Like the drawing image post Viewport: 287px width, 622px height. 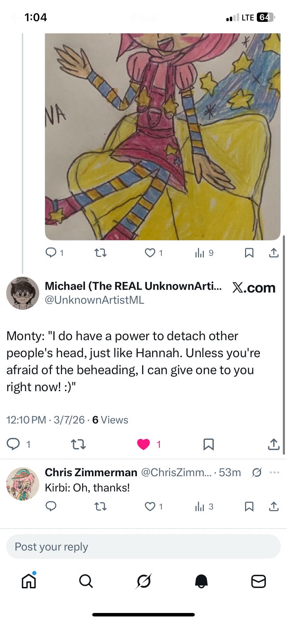pyautogui.click(x=150, y=253)
